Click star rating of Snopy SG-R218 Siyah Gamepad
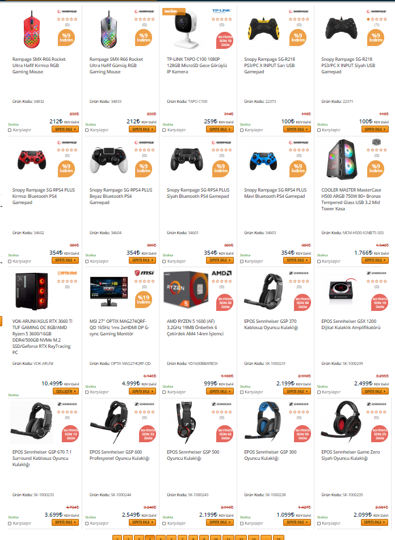395x540 pixels. pos(376,19)
